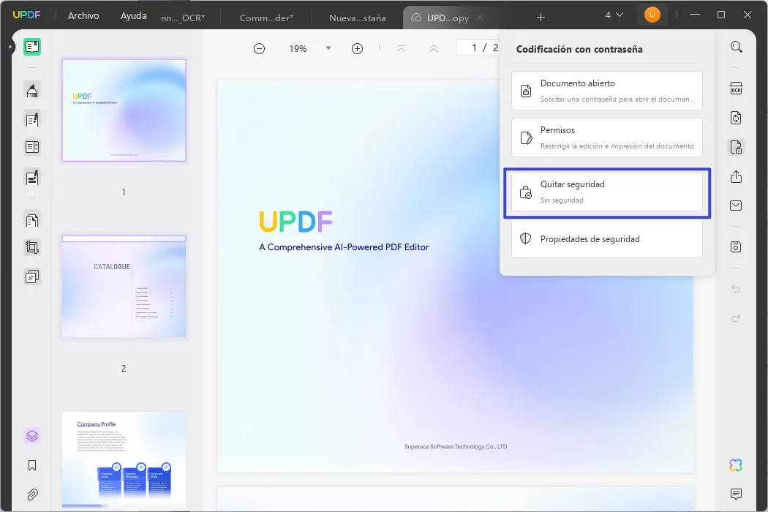Open the Convert PDF tool
Screen dimensions: 768x512
point(736,118)
